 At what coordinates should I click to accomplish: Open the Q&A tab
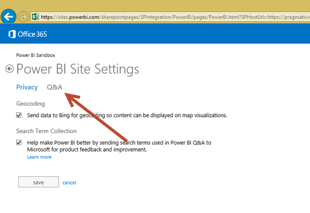click(x=54, y=87)
